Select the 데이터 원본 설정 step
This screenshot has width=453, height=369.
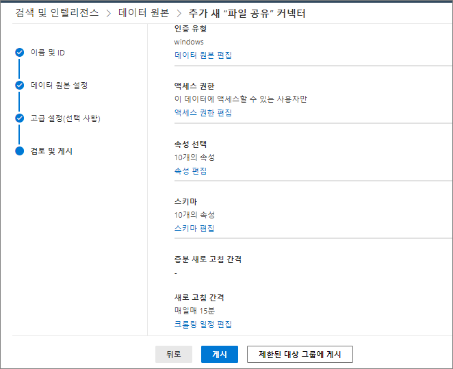[60, 86]
